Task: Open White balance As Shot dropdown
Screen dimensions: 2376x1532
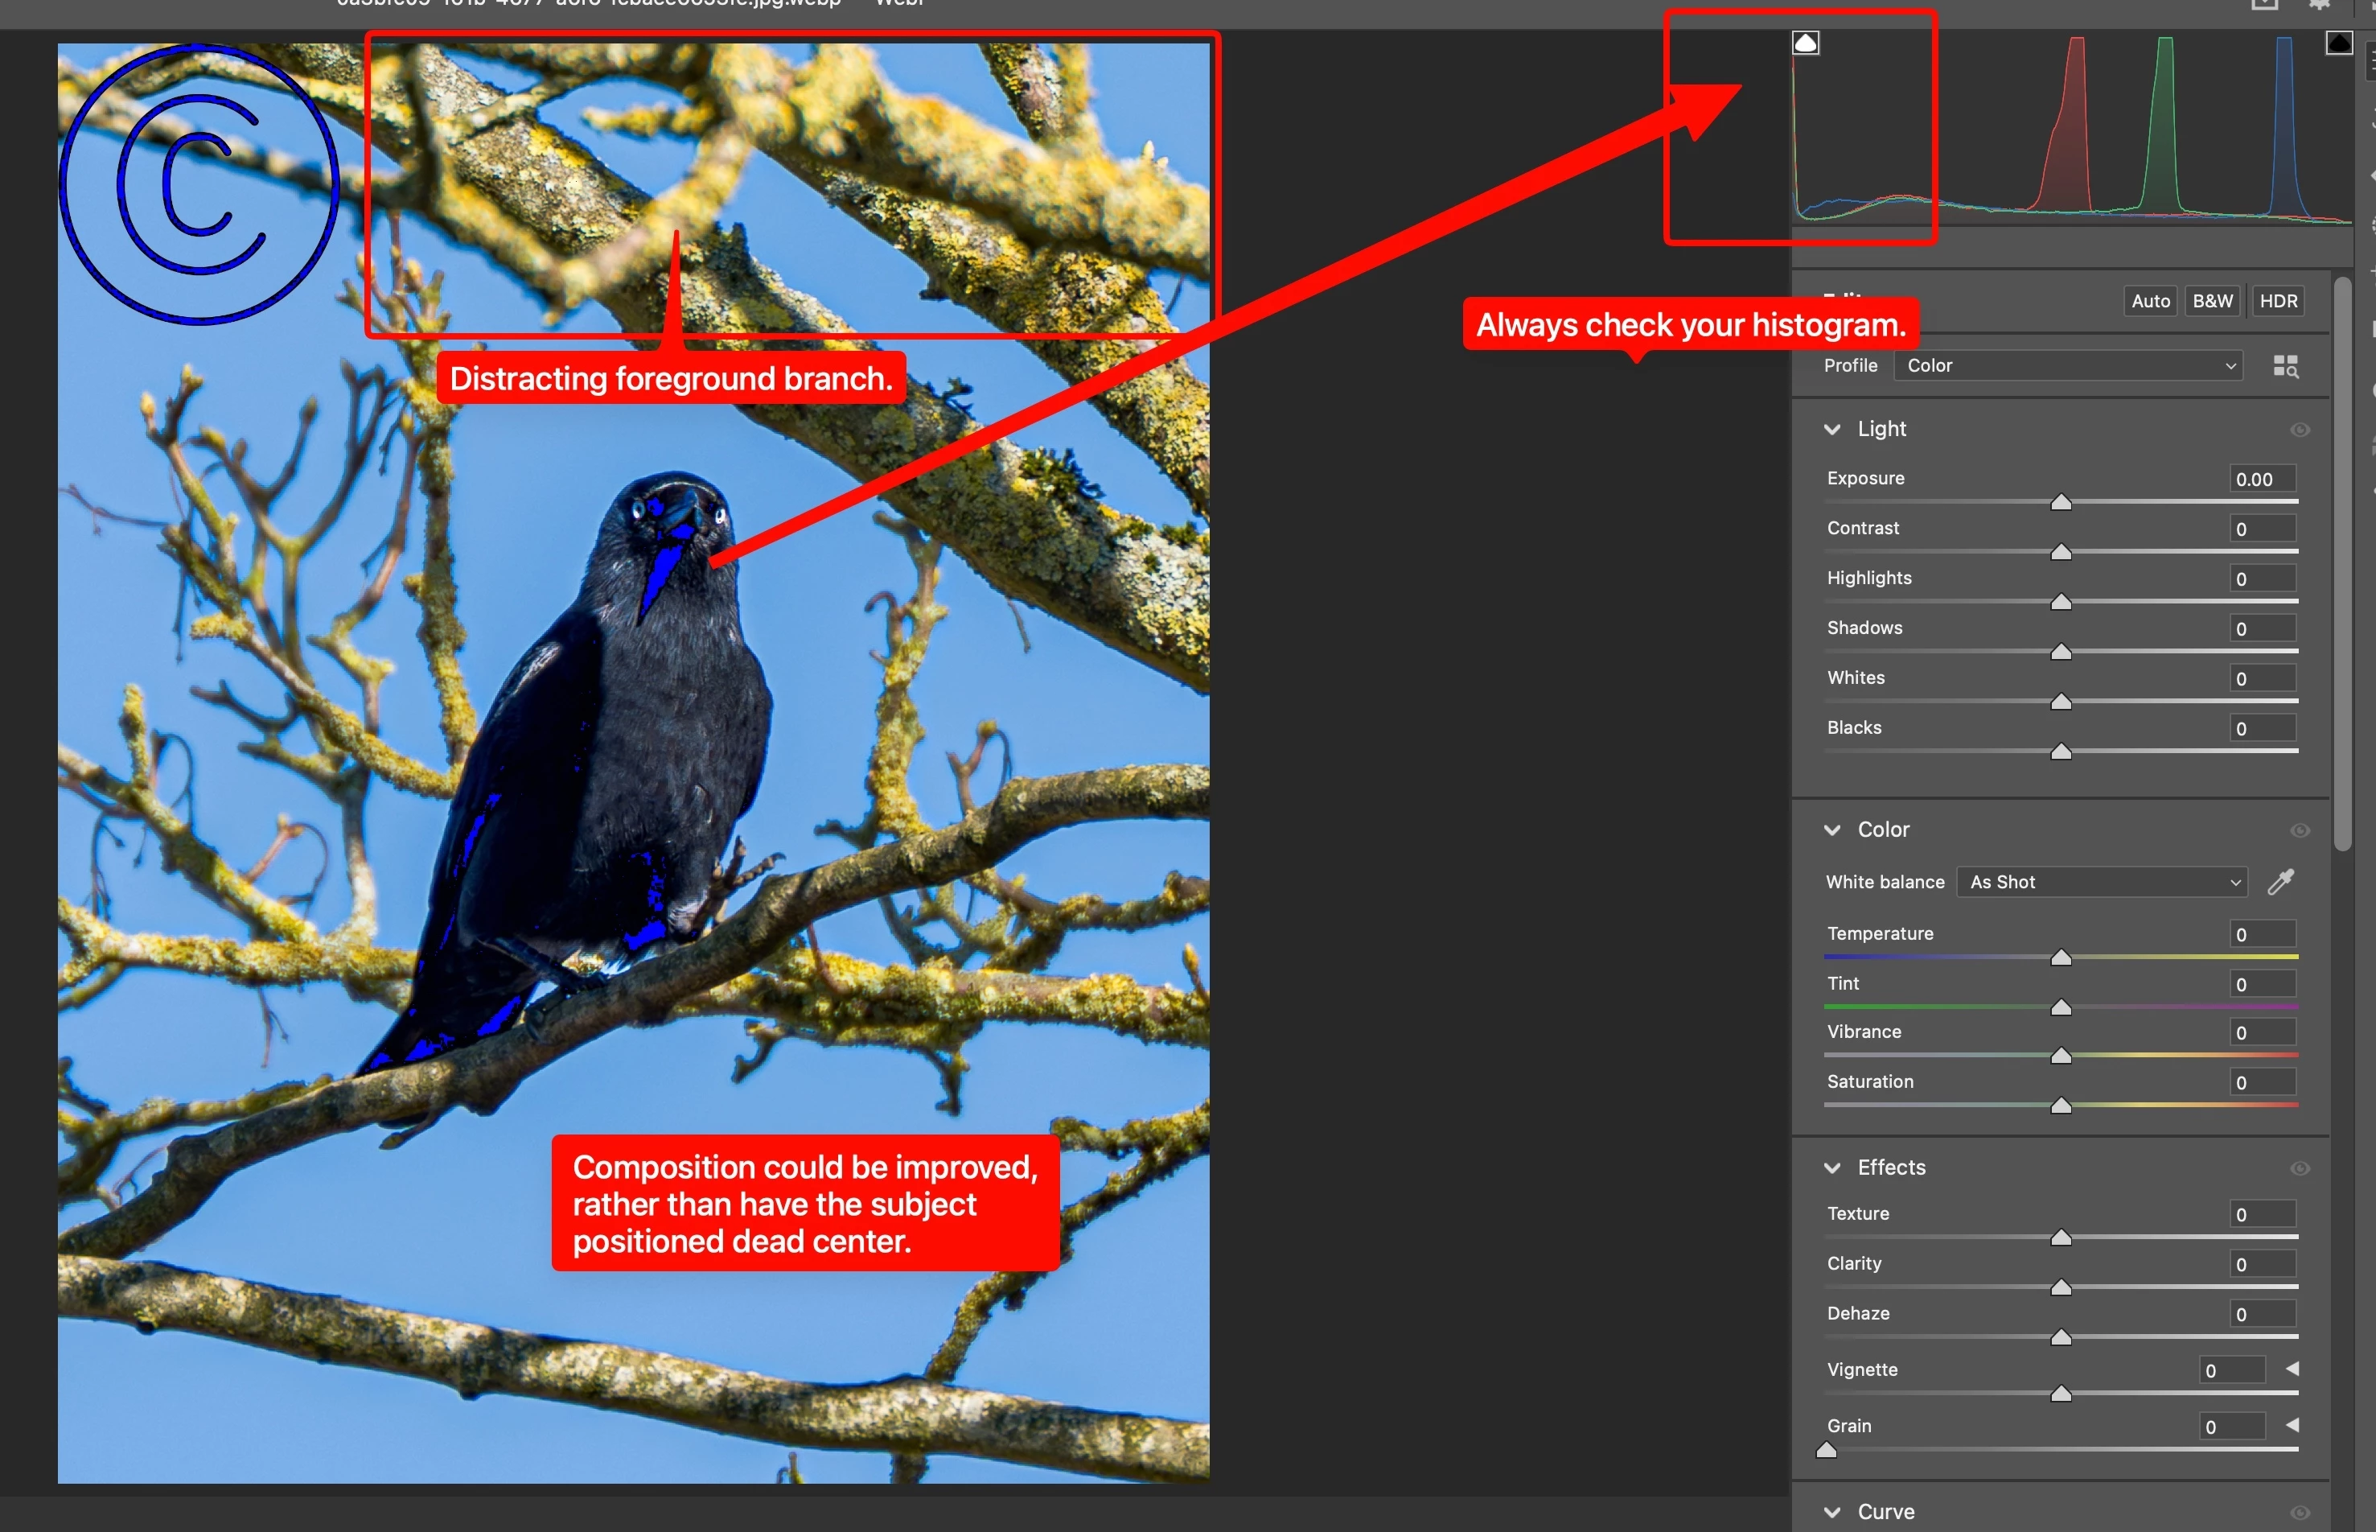Action: (2102, 883)
